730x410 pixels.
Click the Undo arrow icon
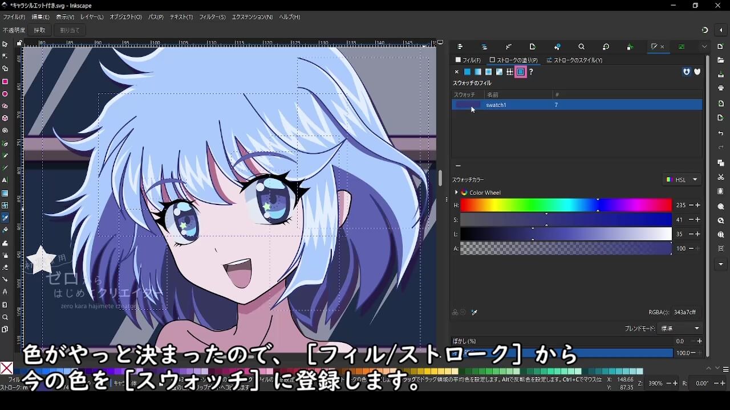pos(721,133)
